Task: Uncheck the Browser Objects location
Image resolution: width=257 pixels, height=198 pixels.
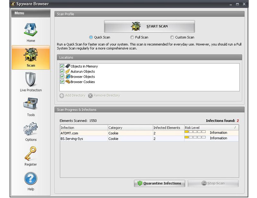Action: tap(62, 77)
